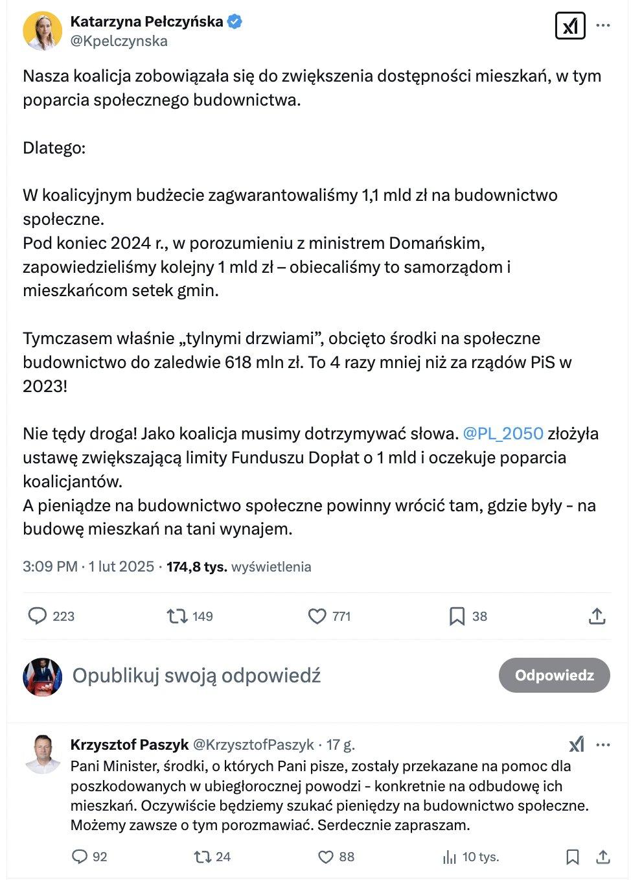Like the main post with 771 likes

point(317,616)
